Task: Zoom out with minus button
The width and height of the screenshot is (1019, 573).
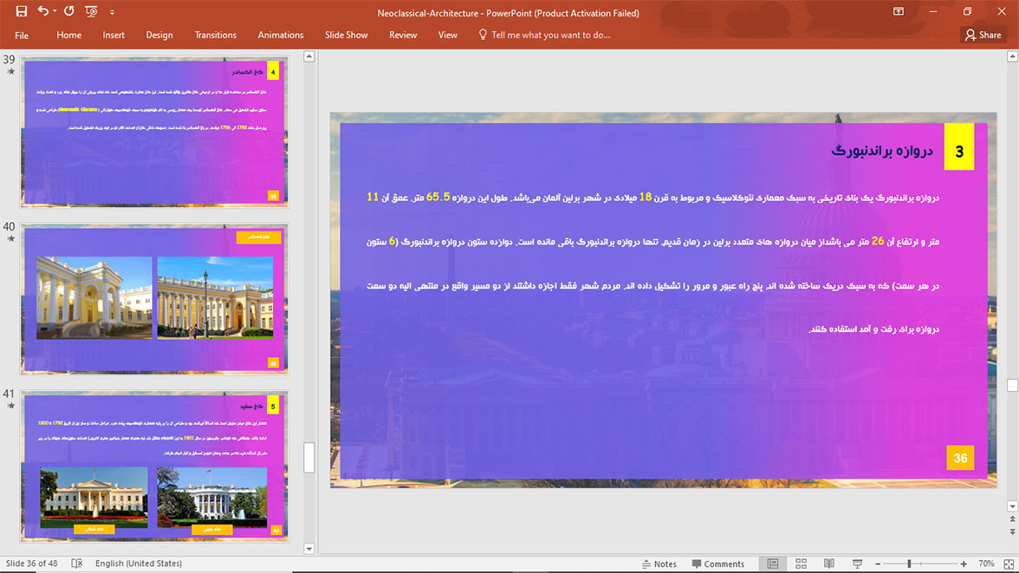Action: (x=878, y=563)
